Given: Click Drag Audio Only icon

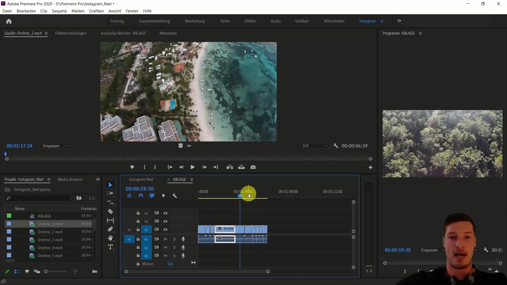Looking at the screenshot, I should (x=189, y=146).
